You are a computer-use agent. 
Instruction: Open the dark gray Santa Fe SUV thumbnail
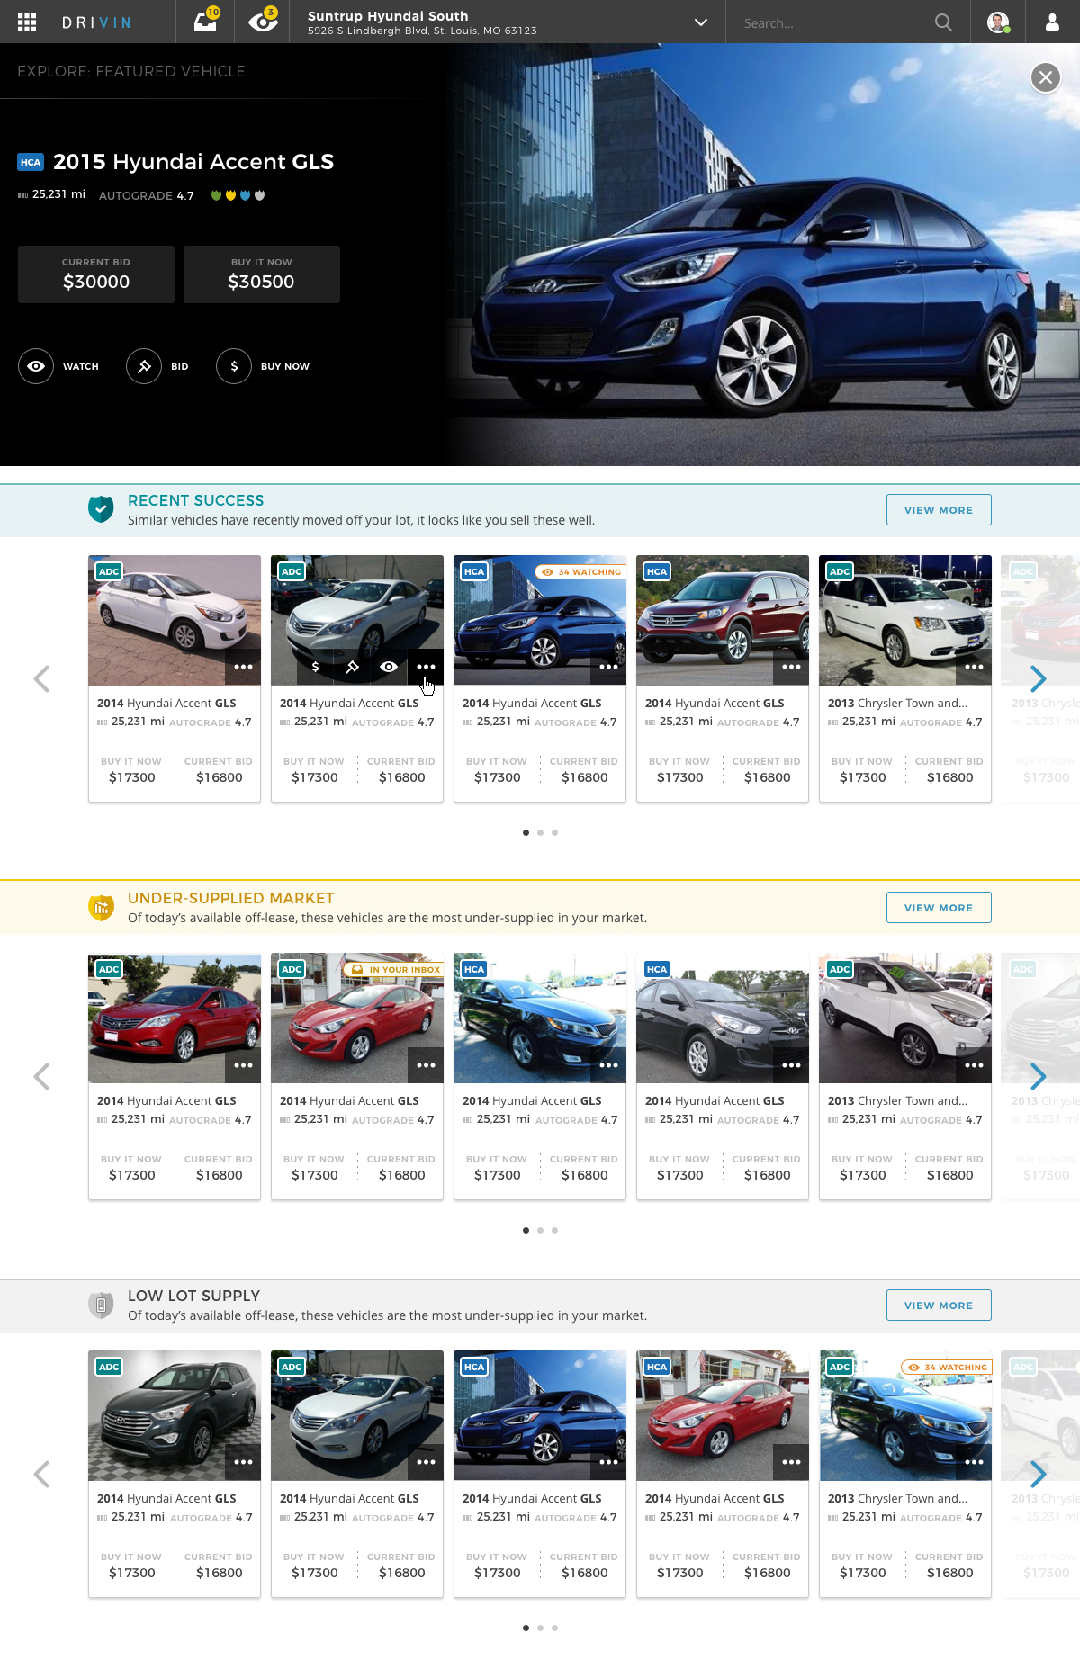(x=175, y=1415)
